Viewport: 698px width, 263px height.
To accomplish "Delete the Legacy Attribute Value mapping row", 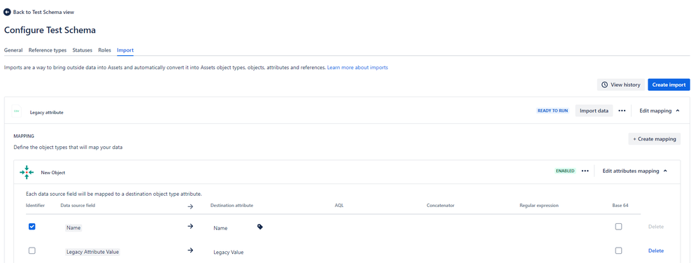I will [x=656, y=250].
